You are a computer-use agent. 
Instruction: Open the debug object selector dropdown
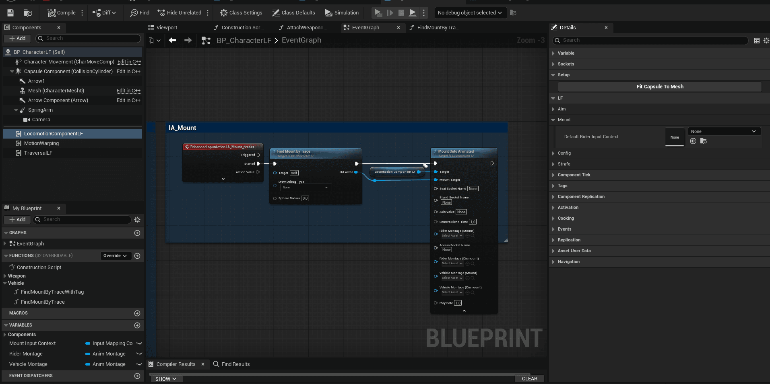pos(470,13)
